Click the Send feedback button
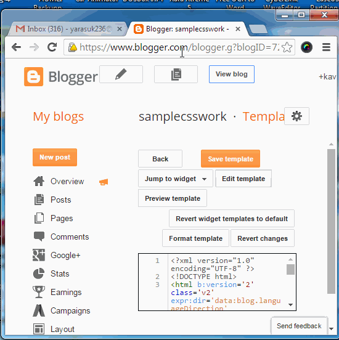This screenshot has width=339, height=340. point(299,326)
